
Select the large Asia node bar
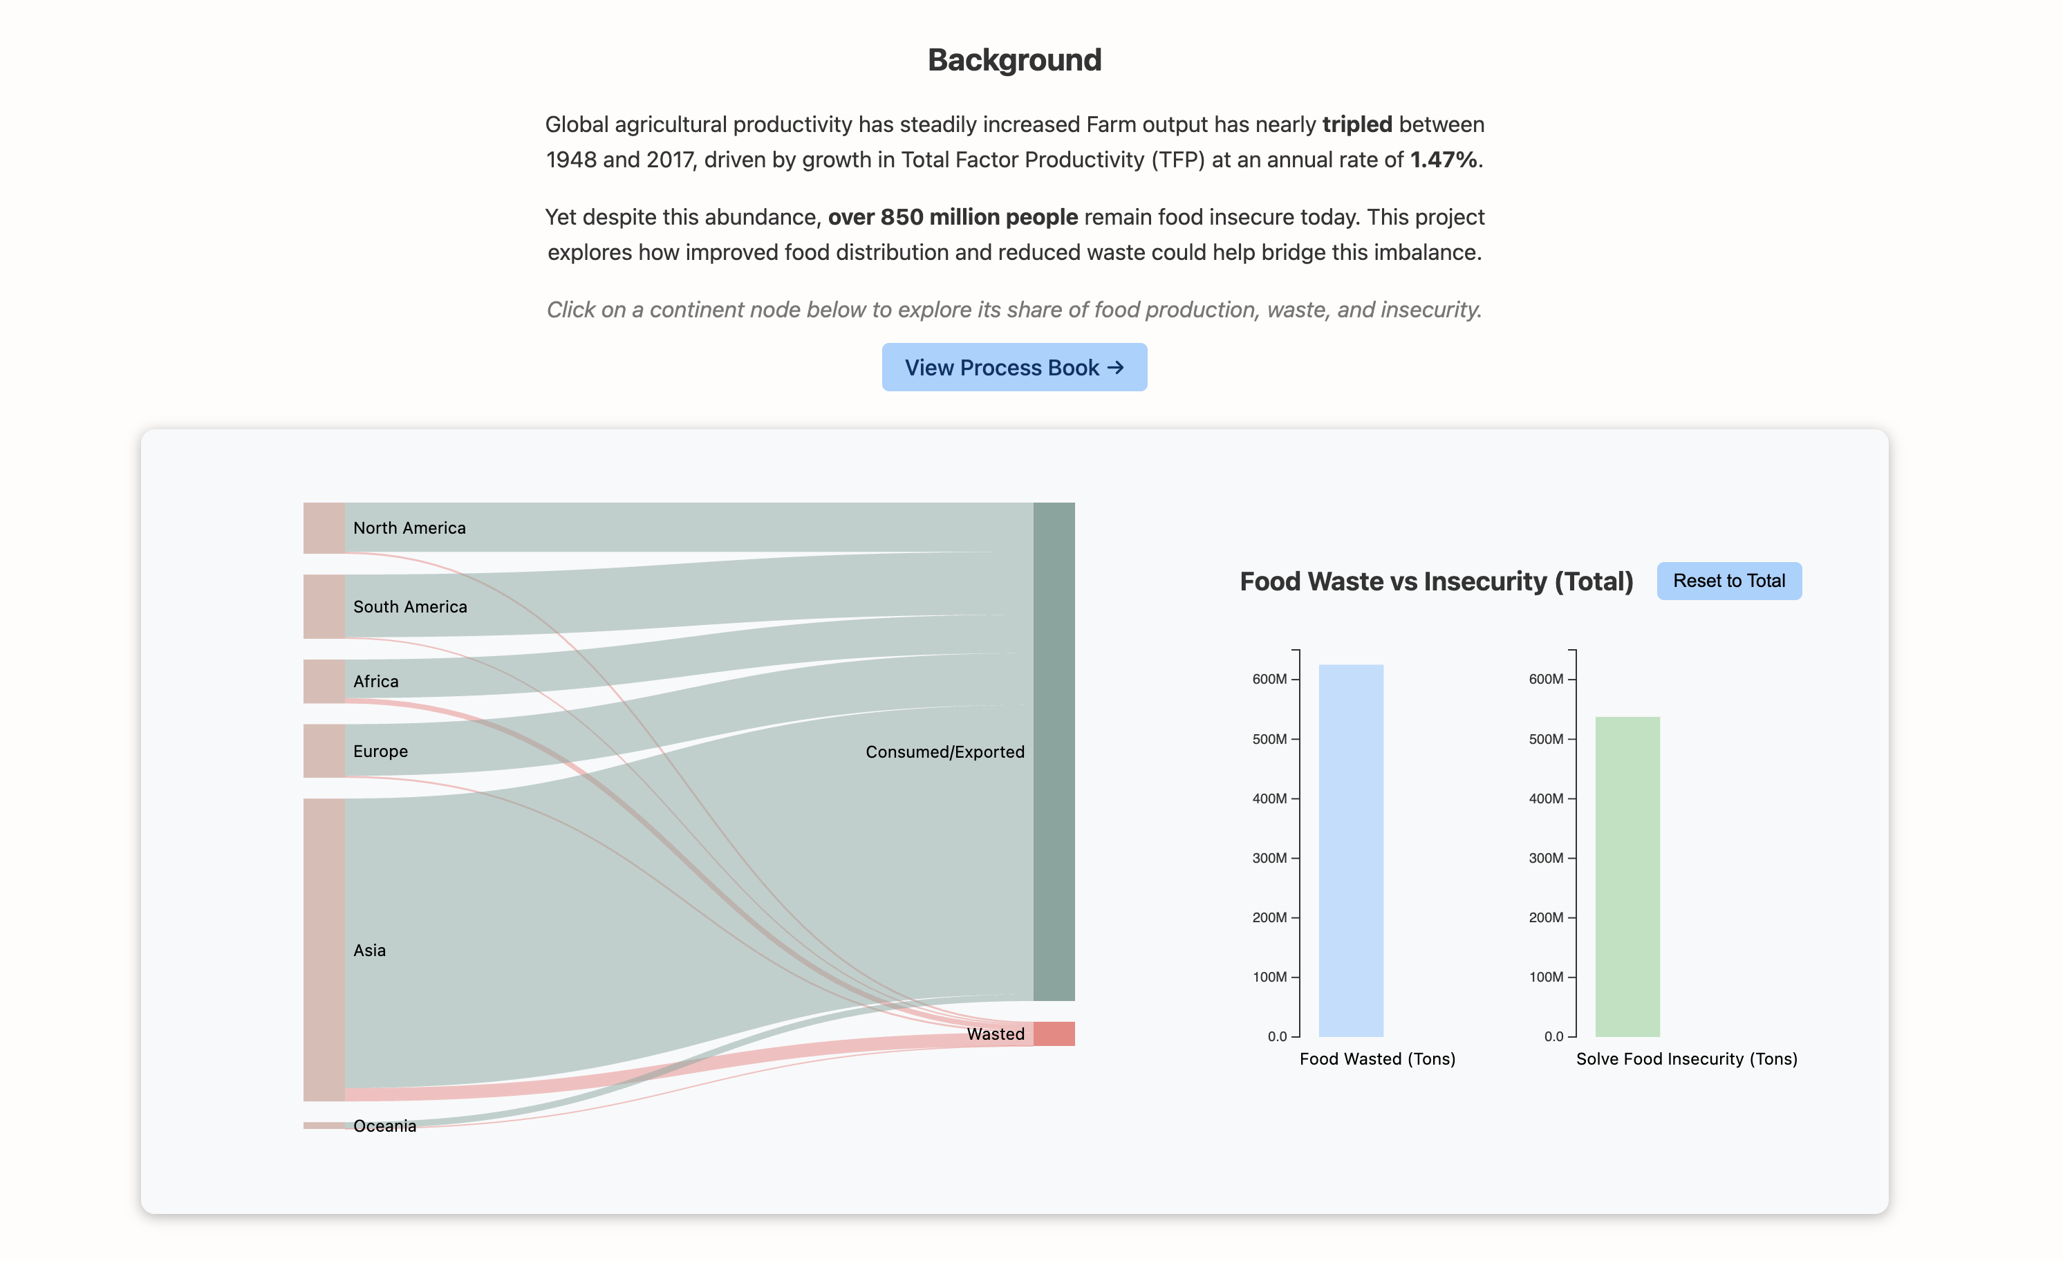tap(323, 949)
